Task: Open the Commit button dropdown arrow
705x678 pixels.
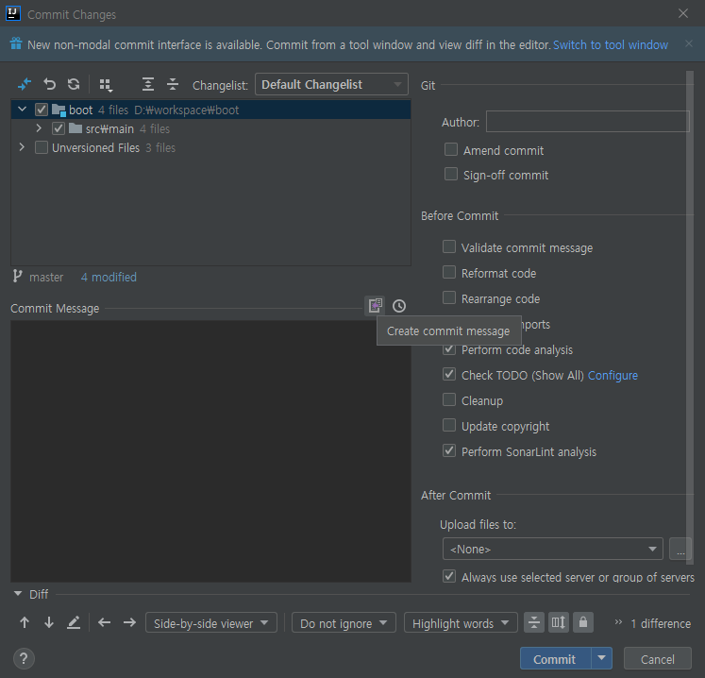Action: pyautogui.click(x=602, y=659)
